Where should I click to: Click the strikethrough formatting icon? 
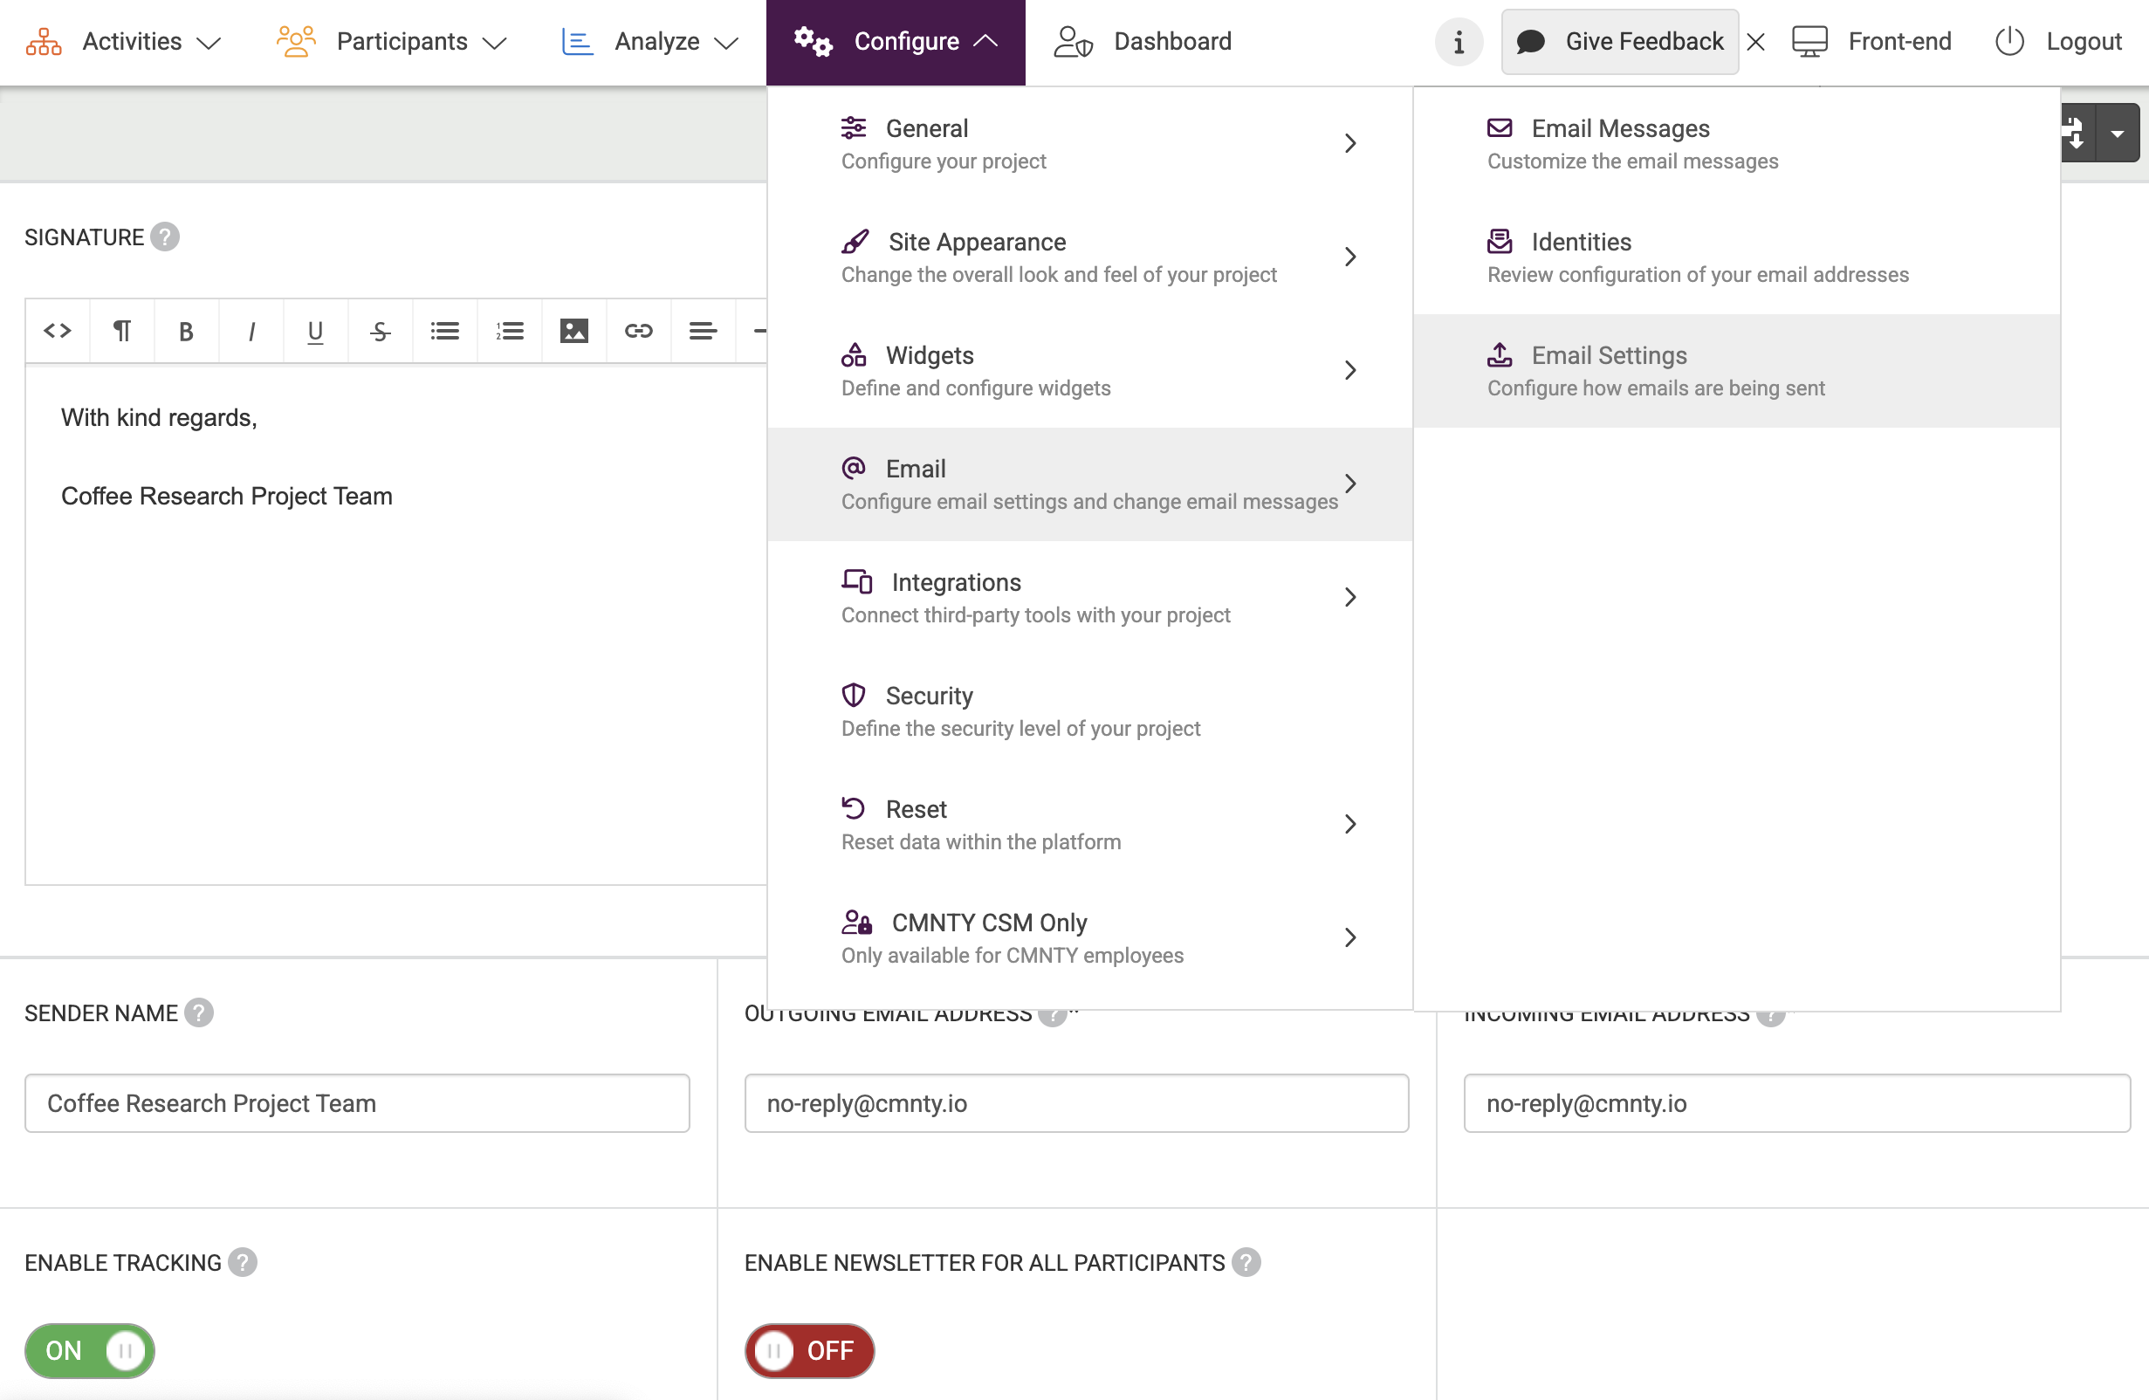[381, 332]
